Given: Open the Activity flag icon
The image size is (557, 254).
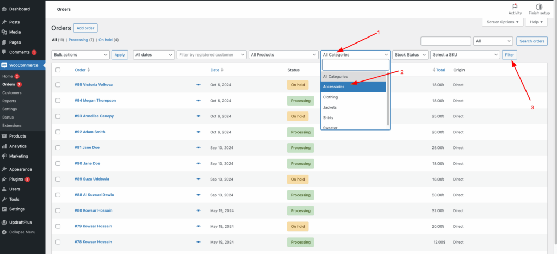Looking at the screenshot, I should click(x=515, y=7).
